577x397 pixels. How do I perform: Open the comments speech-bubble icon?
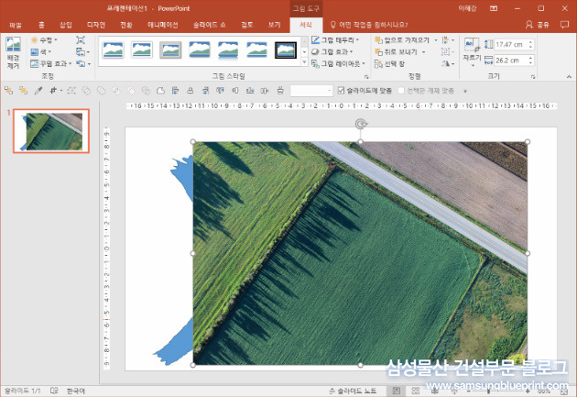click(x=564, y=25)
